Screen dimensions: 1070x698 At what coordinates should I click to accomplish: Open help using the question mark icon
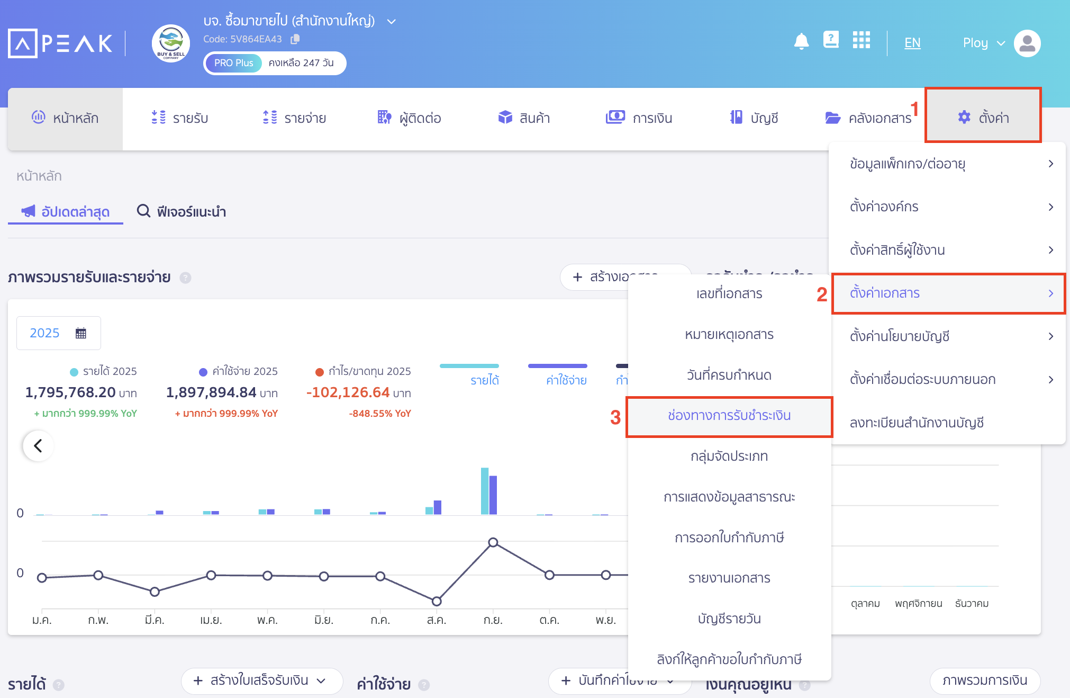831,40
